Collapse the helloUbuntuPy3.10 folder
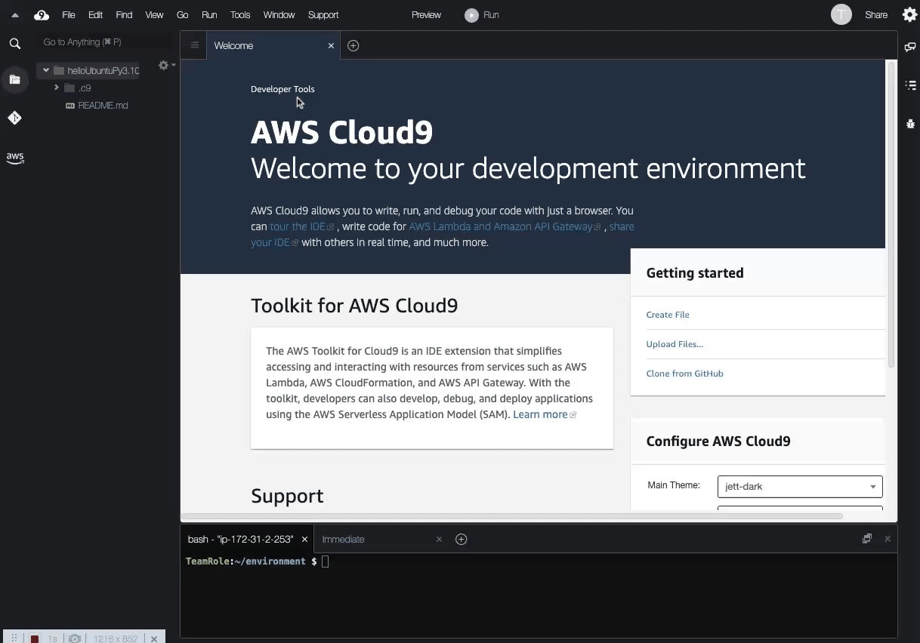This screenshot has width=920, height=643. pos(46,70)
